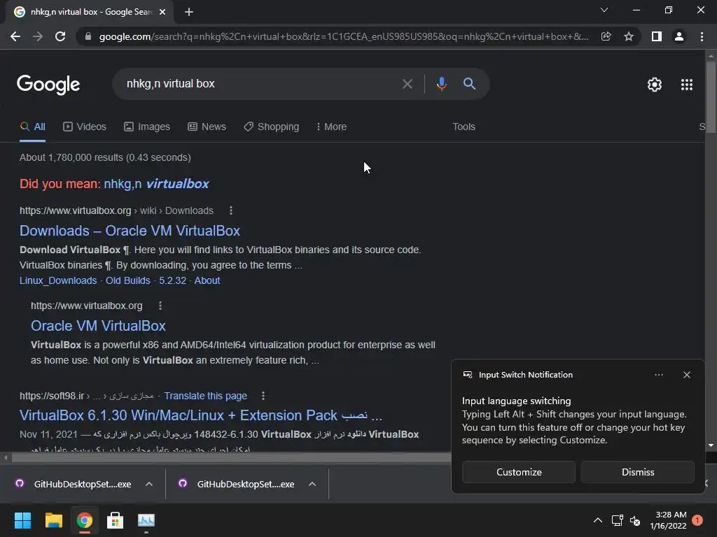The image size is (717, 537).
Task: Click Chrome icon in taskbar
Action: point(84,520)
